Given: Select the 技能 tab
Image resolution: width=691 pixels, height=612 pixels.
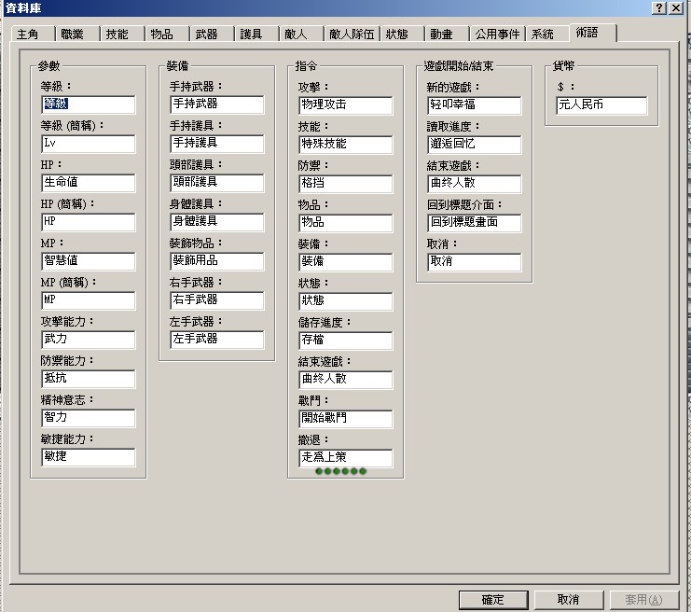Looking at the screenshot, I should click(x=122, y=34).
